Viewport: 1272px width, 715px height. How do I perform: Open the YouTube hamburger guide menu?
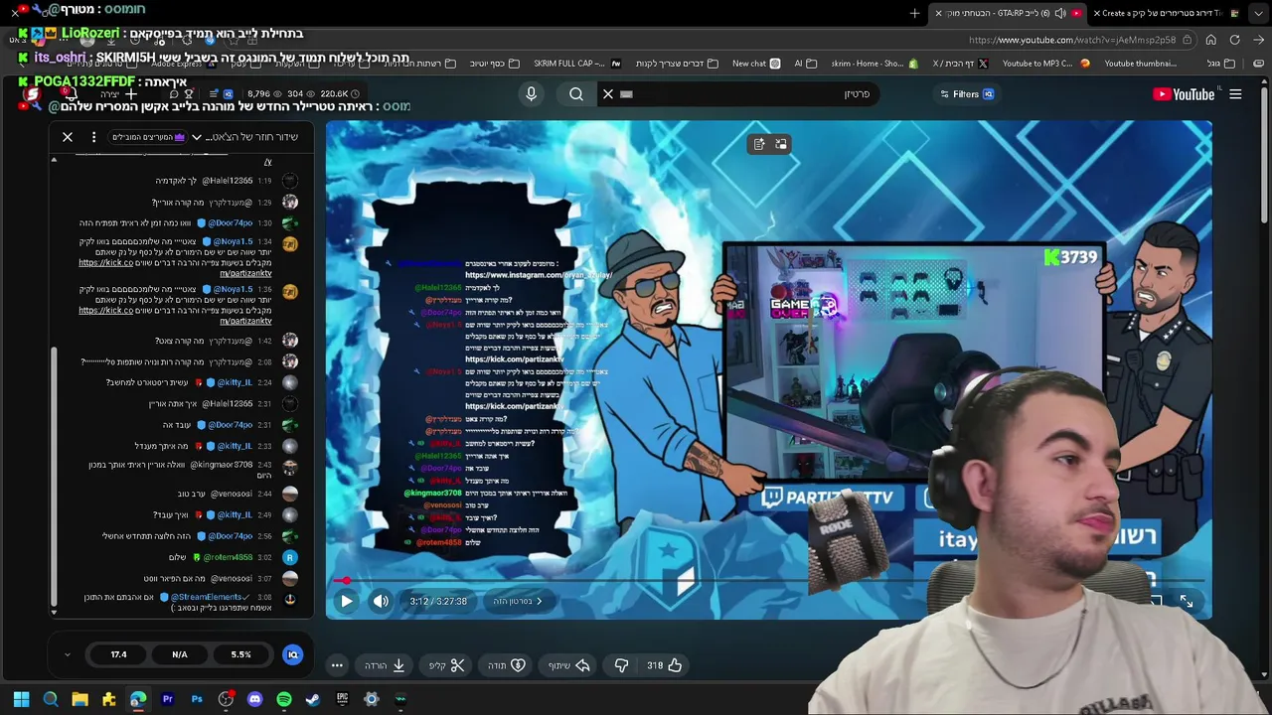coord(1235,93)
